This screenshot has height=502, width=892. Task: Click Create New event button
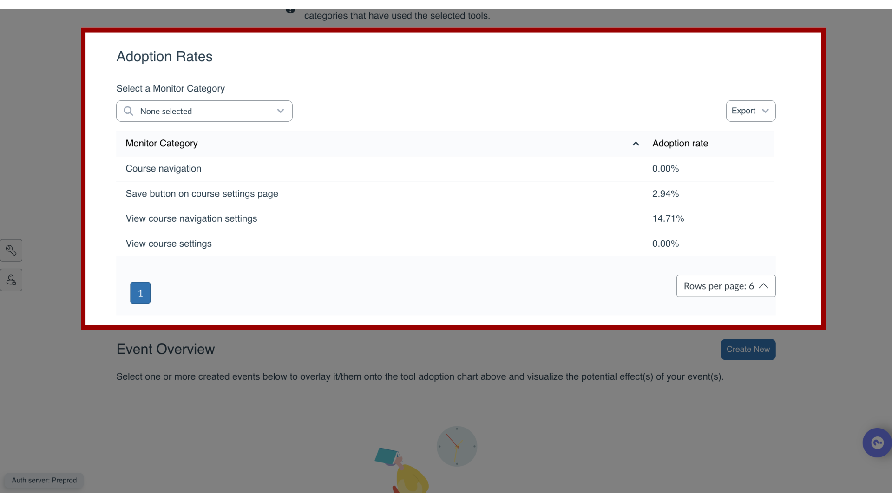click(748, 349)
